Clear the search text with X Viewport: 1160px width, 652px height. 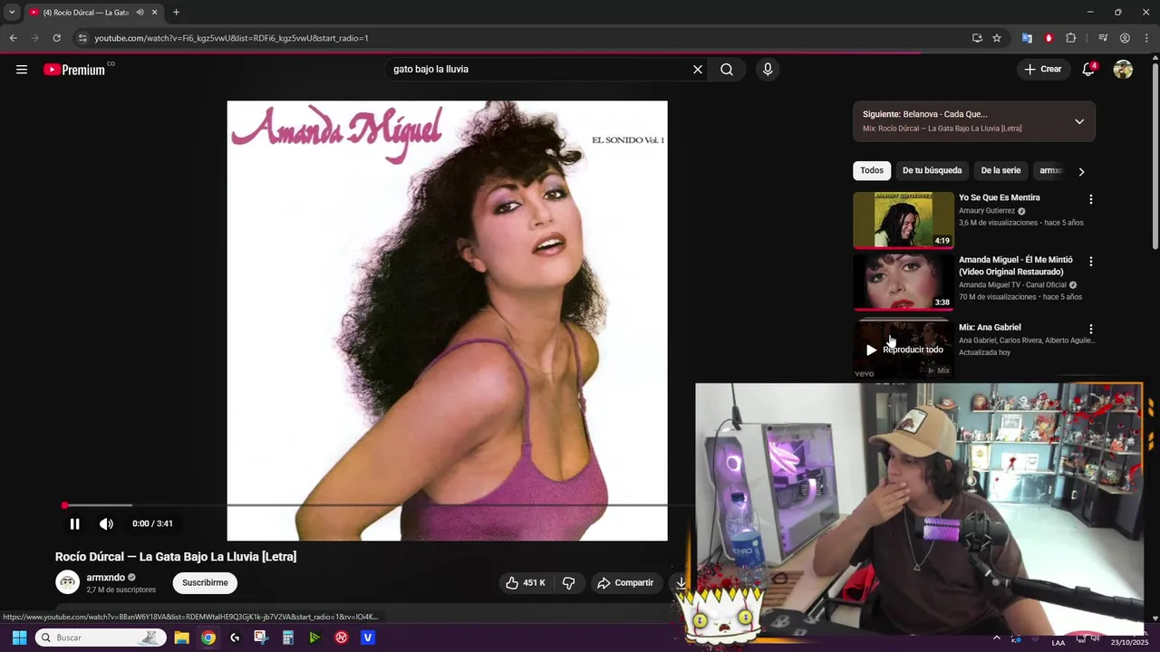698,70
